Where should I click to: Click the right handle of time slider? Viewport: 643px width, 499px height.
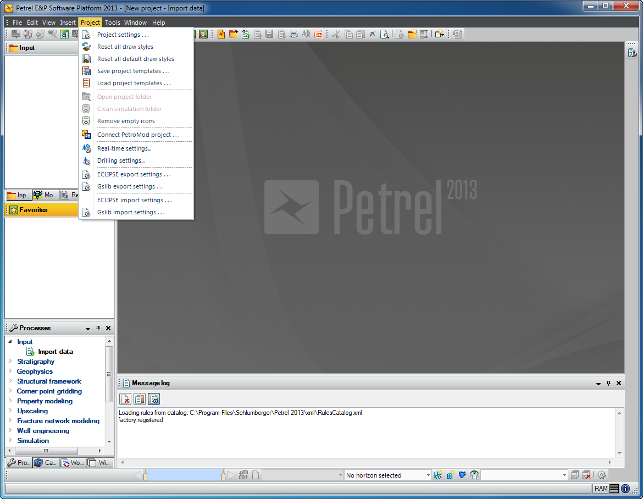tap(223, 475)
